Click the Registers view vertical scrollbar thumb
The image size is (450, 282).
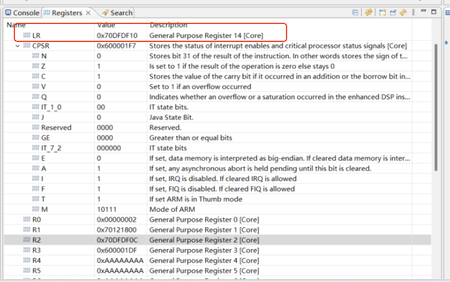point(436,107)
